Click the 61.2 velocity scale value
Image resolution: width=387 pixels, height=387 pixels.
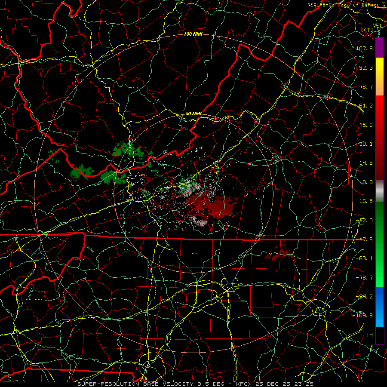point(366,106)
